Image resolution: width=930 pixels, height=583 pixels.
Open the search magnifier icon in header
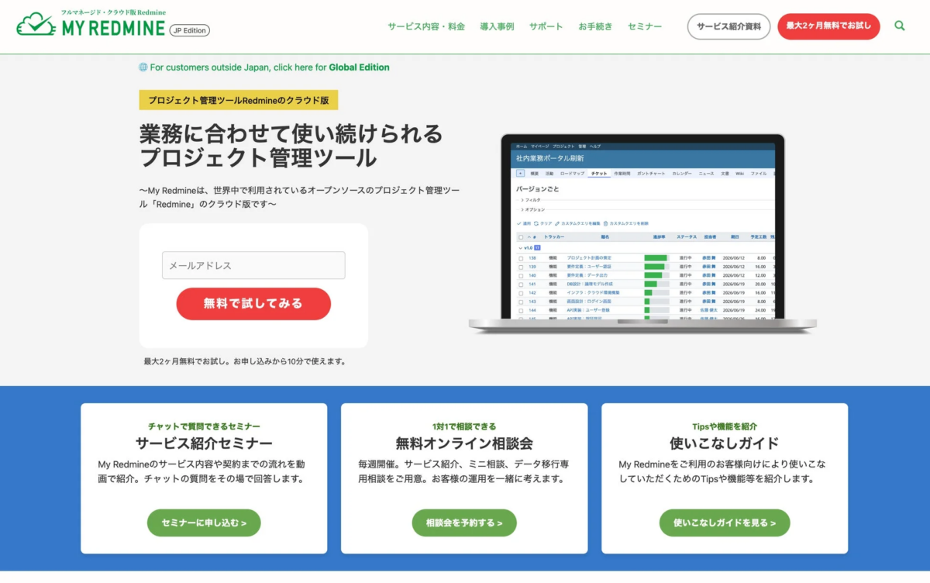(x=900, y=26)
